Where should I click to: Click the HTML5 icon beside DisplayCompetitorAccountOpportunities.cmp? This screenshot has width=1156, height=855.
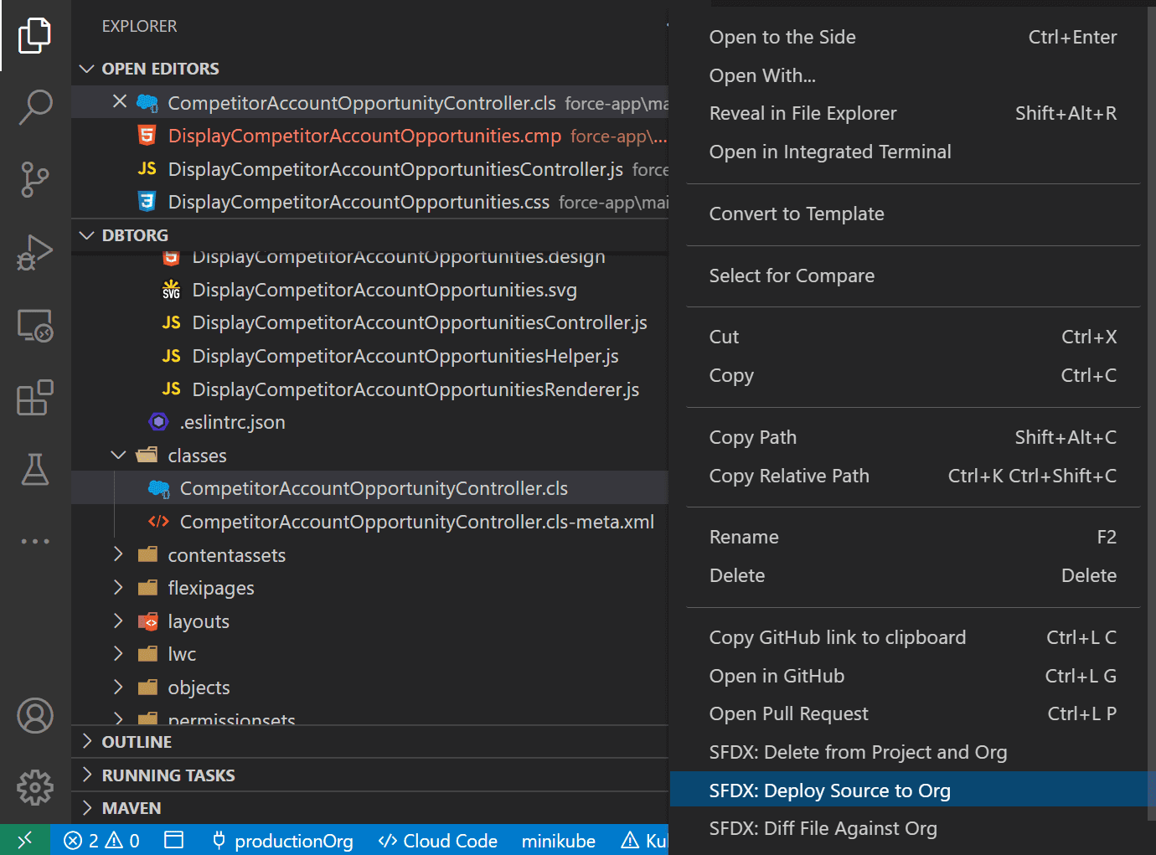coord(147,136)
